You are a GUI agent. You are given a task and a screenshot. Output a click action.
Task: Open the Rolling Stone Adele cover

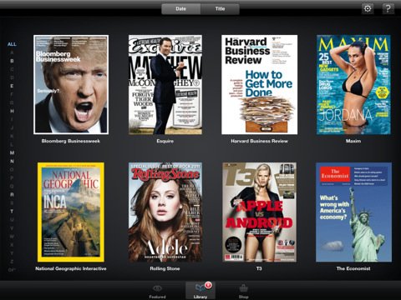[165, 212]
